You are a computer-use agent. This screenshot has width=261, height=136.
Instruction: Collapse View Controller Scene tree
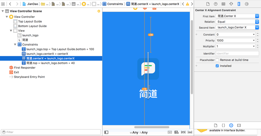click(x=3, y=11)
